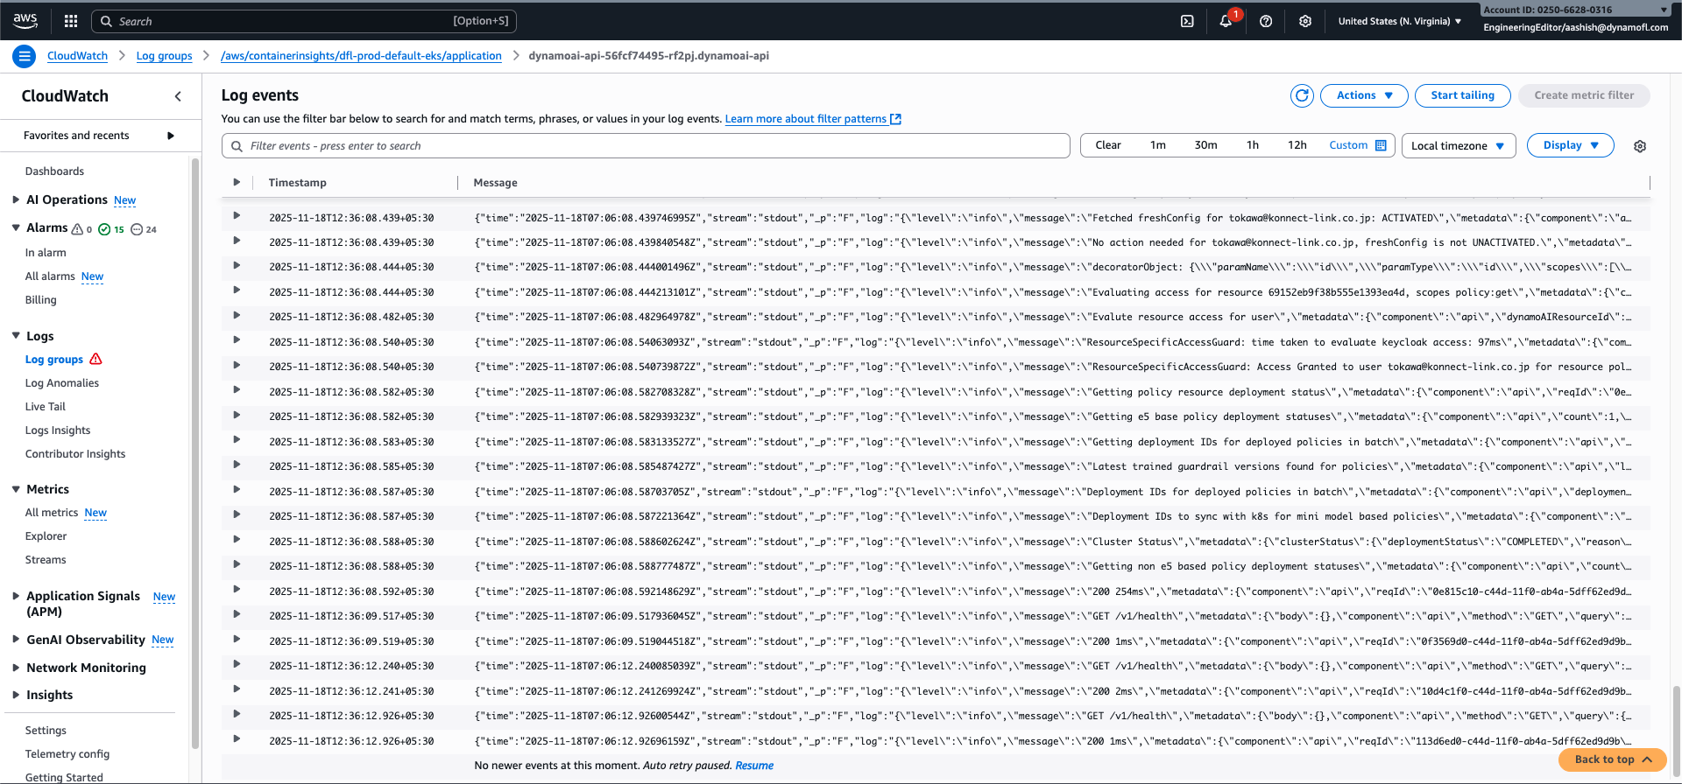The height and width of the screenshot is (784, 1682).
Task: Open the Local timezone dropdown
Action: tap(1458, 146)
